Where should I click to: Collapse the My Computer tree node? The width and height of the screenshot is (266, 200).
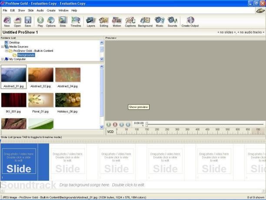[2, 59]
